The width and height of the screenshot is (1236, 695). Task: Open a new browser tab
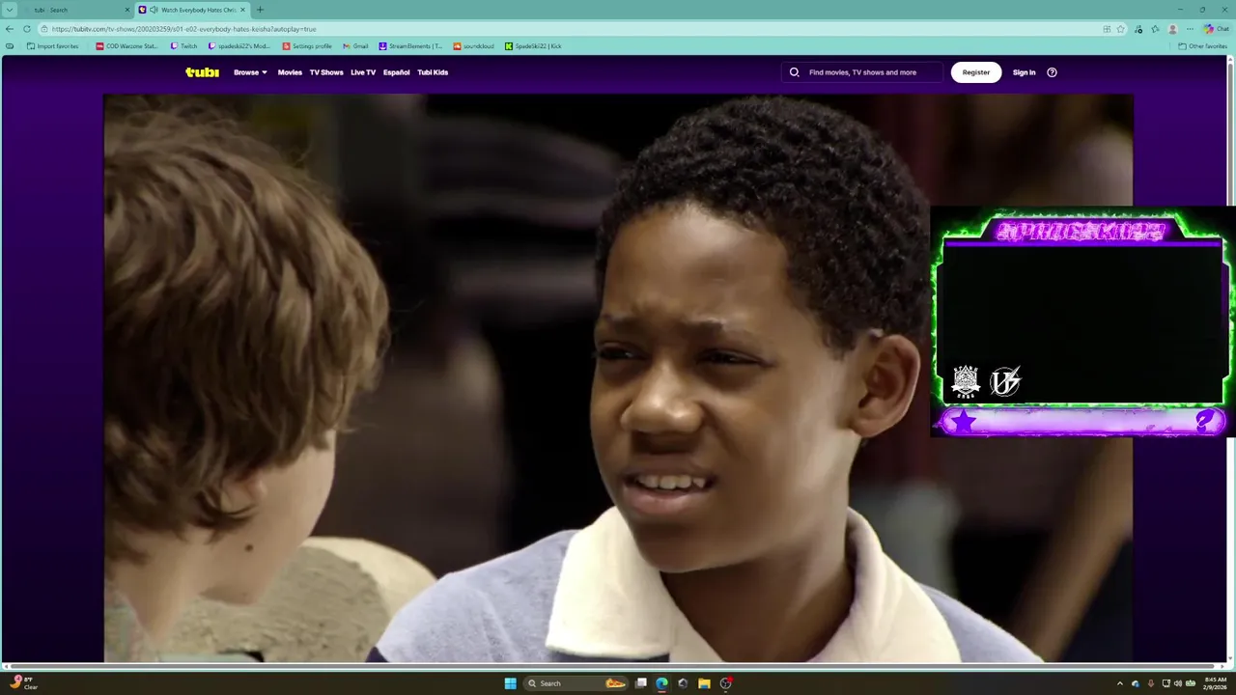pos(260,10)
